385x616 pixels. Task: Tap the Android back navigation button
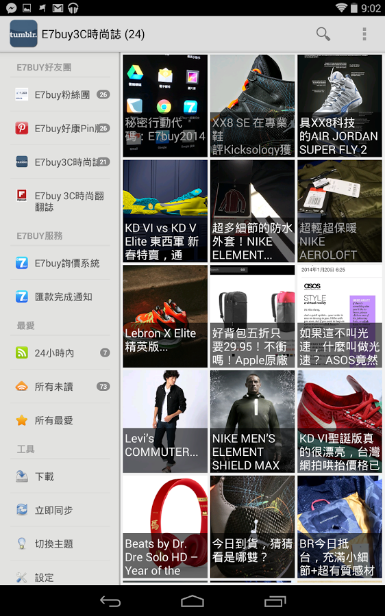pyautogui.click(x=110, y=601)
